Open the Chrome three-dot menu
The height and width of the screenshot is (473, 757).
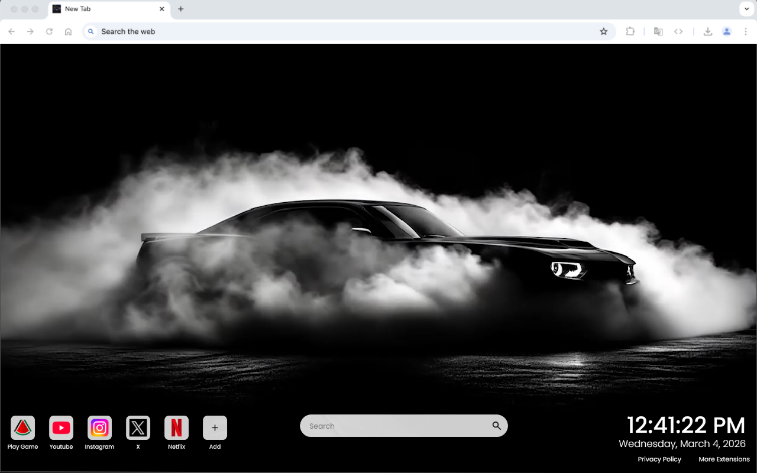[745, 31]
